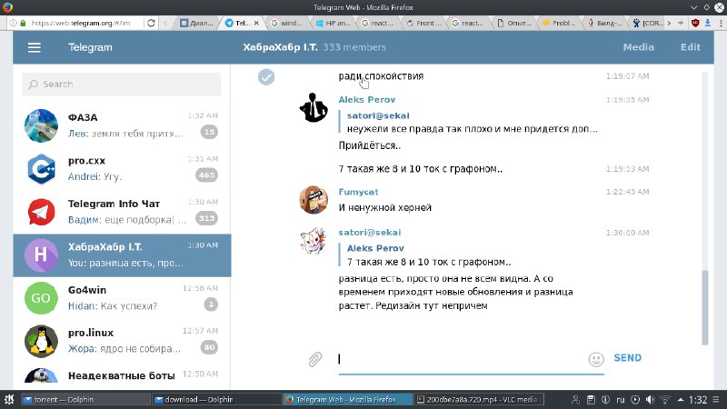Open the Неадекватные боты chat

click(x=122, y=376)
